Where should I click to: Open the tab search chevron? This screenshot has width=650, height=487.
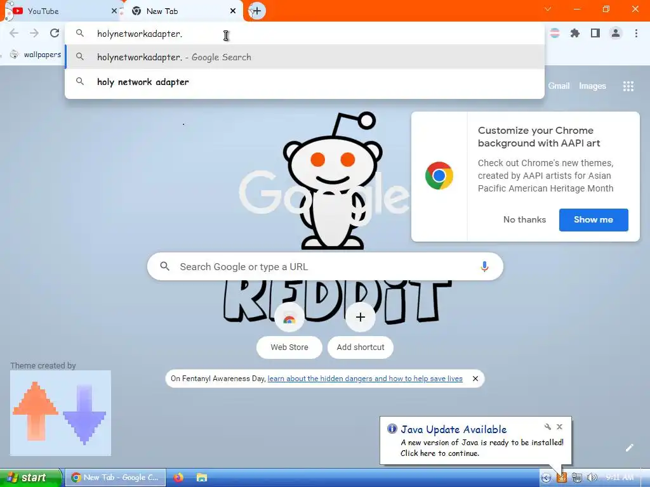548,9
